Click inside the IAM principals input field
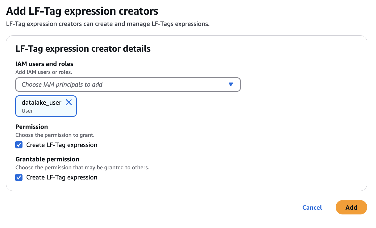This screenshot has width=376, height=228. pos(113,84)
